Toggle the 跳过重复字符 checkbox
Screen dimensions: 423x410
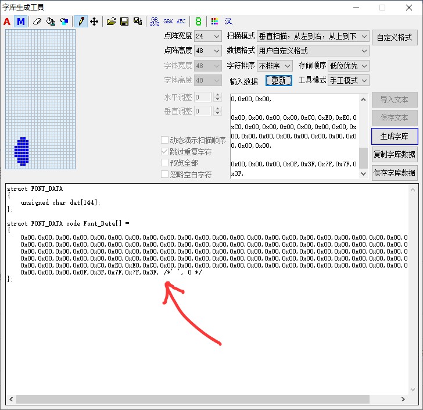164,152
